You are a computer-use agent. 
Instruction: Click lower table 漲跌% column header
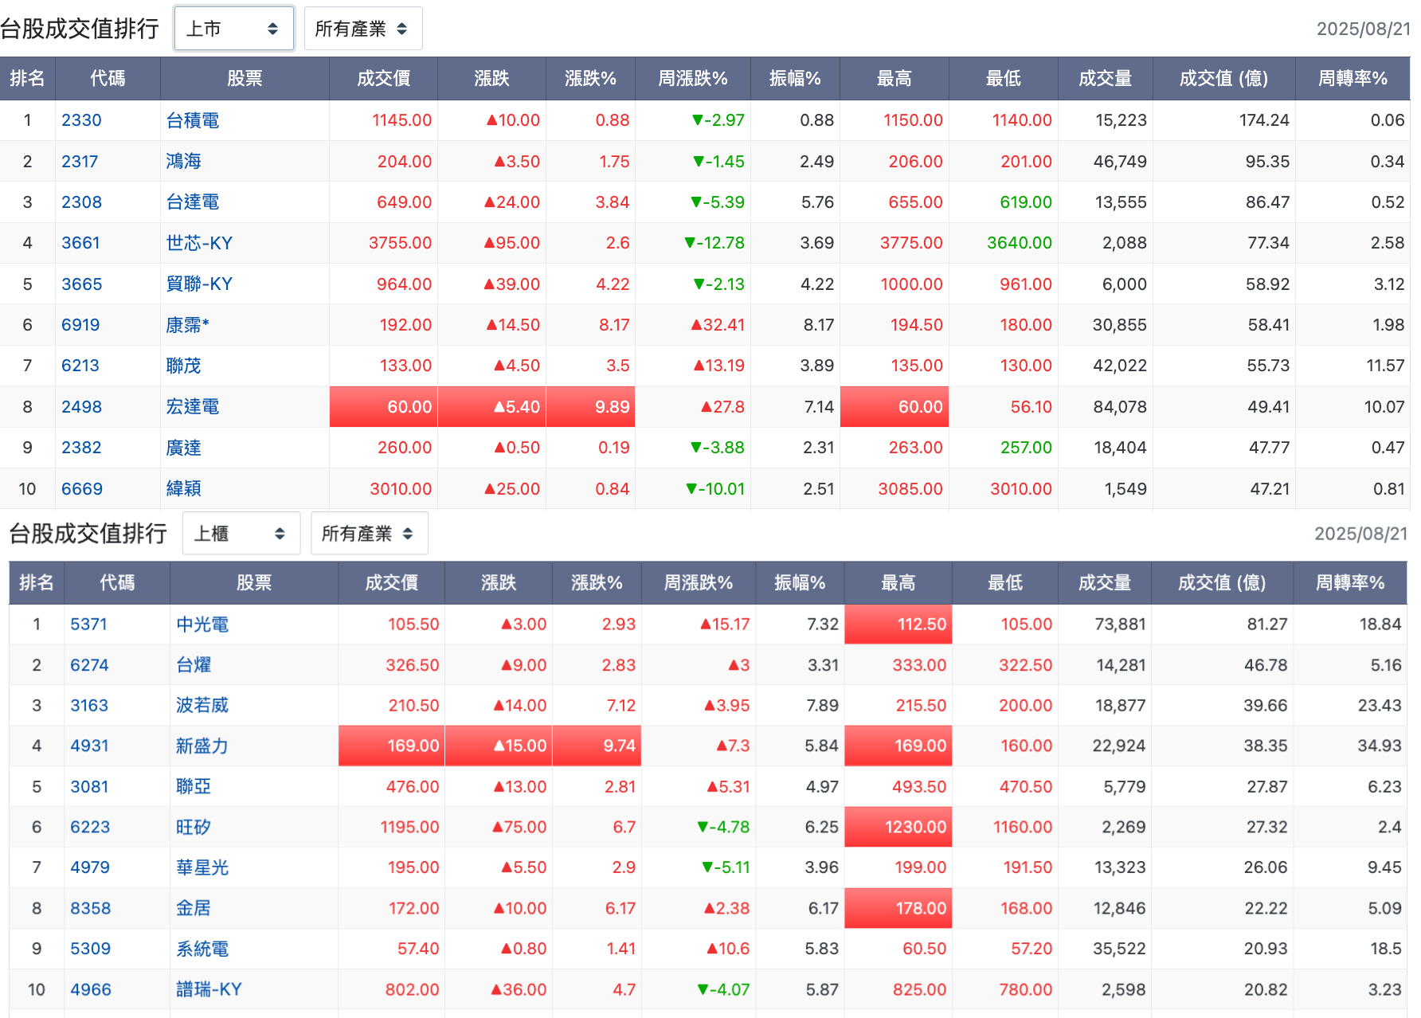(597, 582)
